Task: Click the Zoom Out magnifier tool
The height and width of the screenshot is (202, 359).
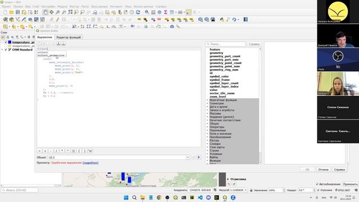Action: (x=64, y=12)
